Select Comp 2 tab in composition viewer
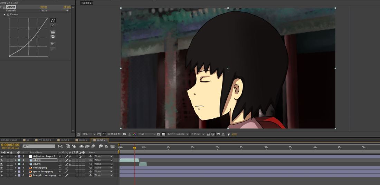 coord(87,3)
